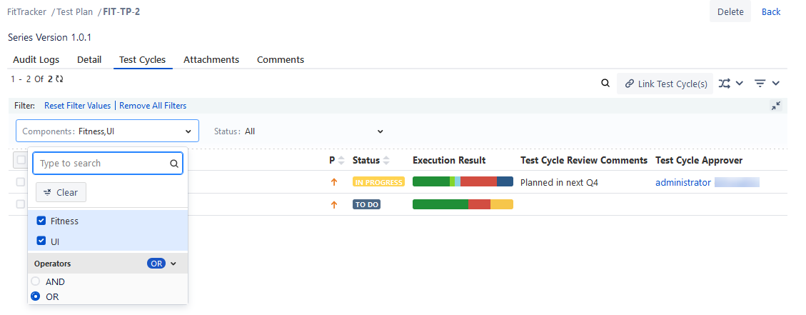Open the filter lines icon menu
Viewport: 806px width, 315px height.
click(x=760, y=84)
